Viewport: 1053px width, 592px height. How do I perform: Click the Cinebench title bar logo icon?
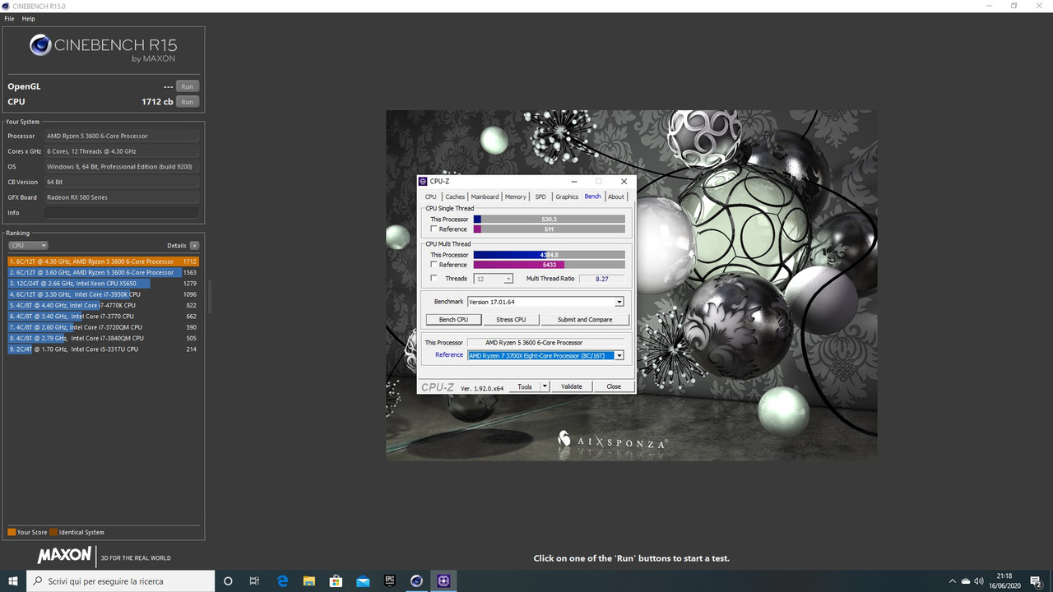7,6
